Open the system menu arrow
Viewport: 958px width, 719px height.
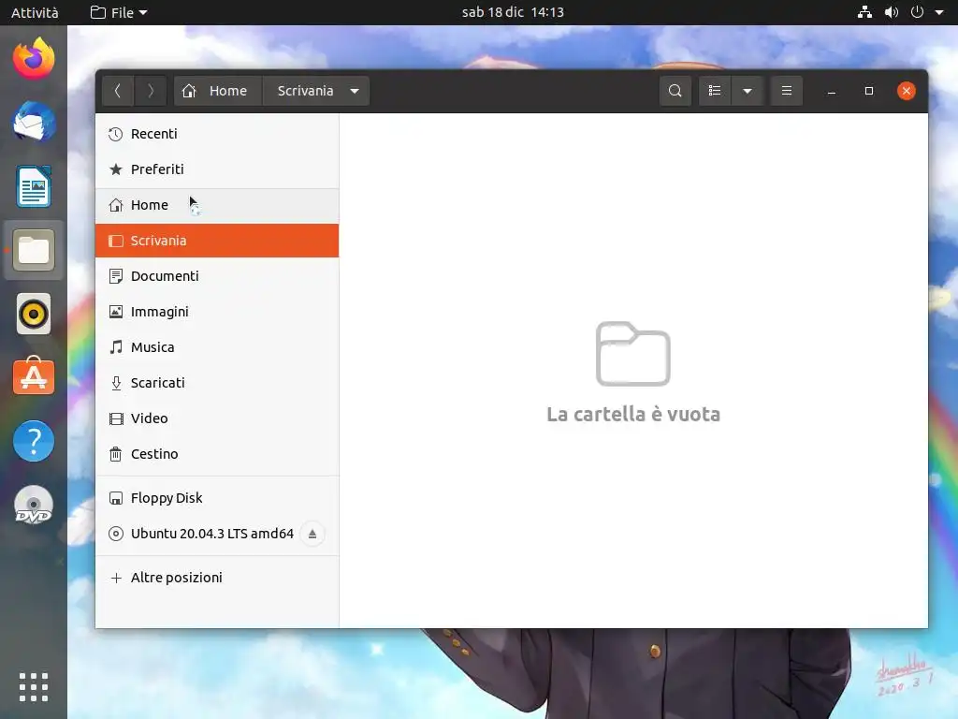[939, 12]
